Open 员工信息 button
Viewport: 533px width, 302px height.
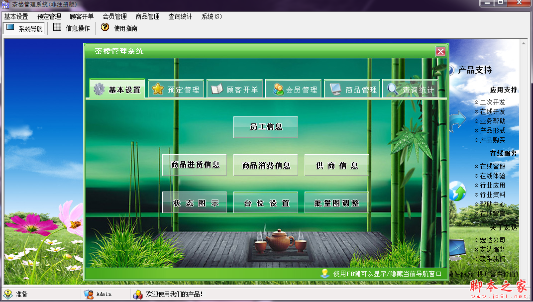[266, 127]
